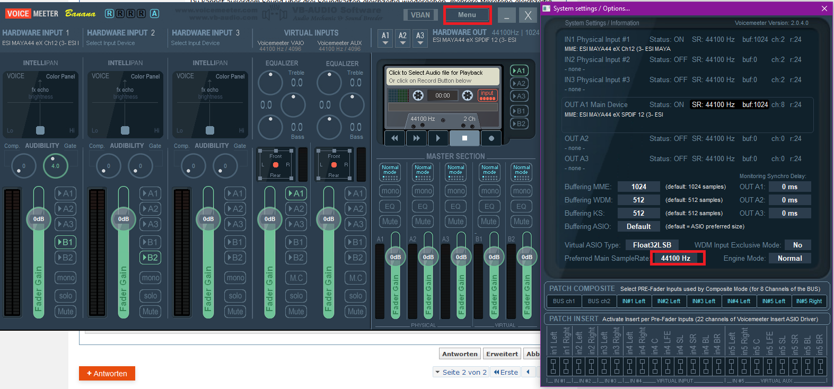Toggle mono on master A2 bus
The image size is (834, 389).
click(x=423, y=191)
